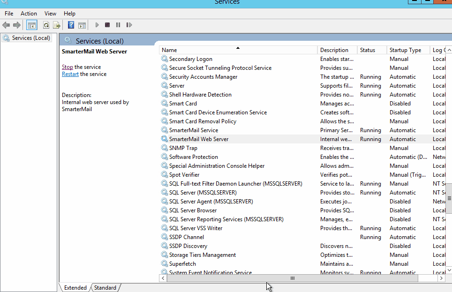The width and height of the screenshot is (452, 292).
Task: Click the gear icon beside SSDP Channel
Action: 164,237
